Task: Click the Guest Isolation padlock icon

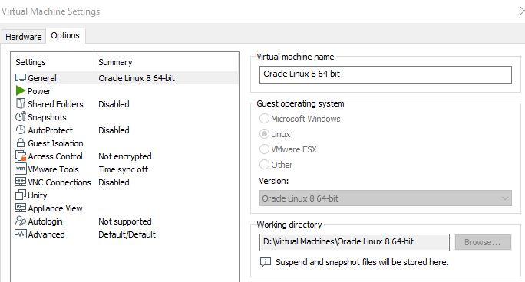Action: click(x=21, y=143)
